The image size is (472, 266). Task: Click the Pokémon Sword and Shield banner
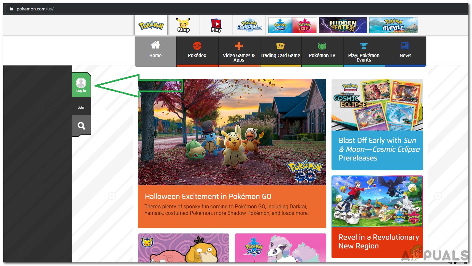point(292,25)
